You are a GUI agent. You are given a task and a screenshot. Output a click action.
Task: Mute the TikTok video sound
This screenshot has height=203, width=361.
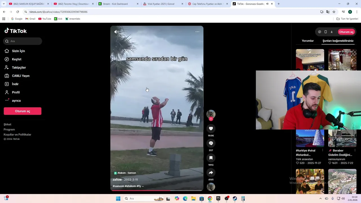click(116, 32)
